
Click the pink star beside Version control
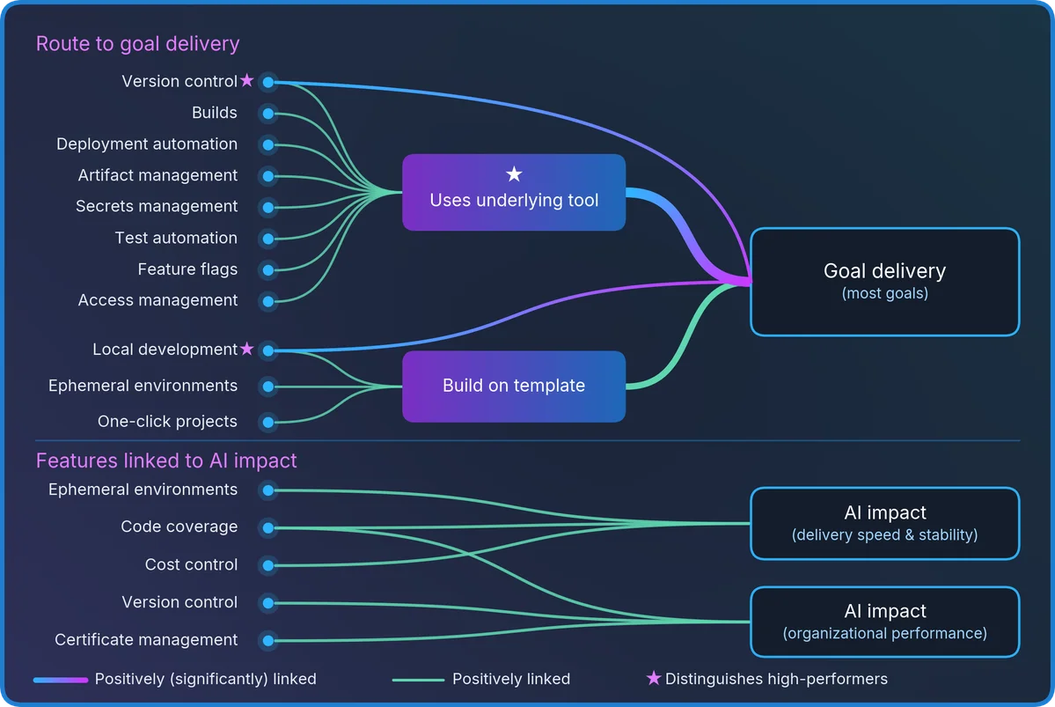click(x=247, y=80)
